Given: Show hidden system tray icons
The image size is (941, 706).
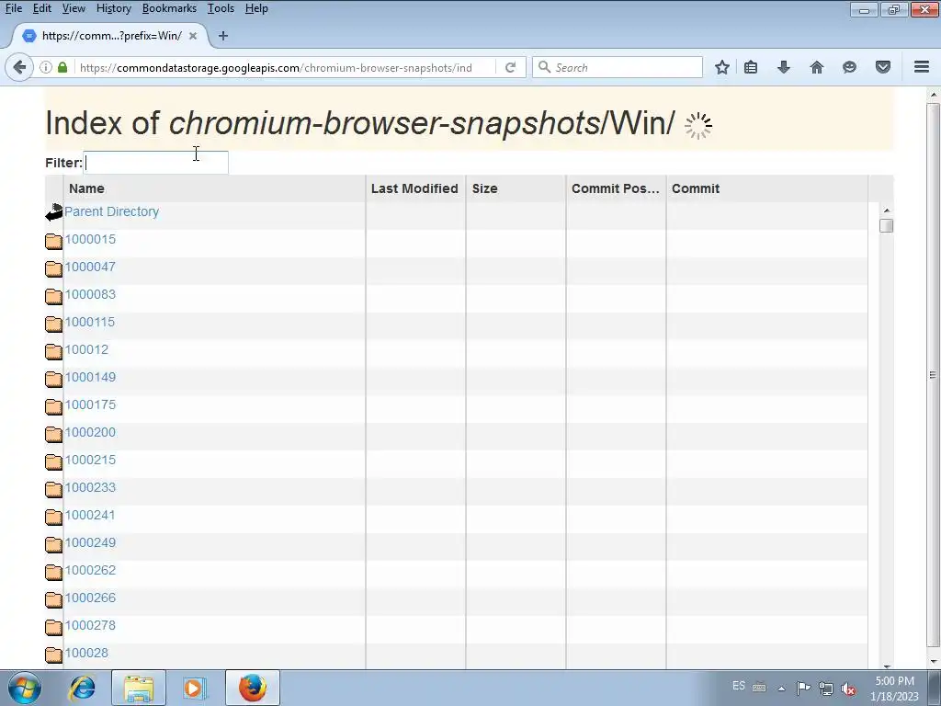Looking at the screenshot, I should 781,689.
